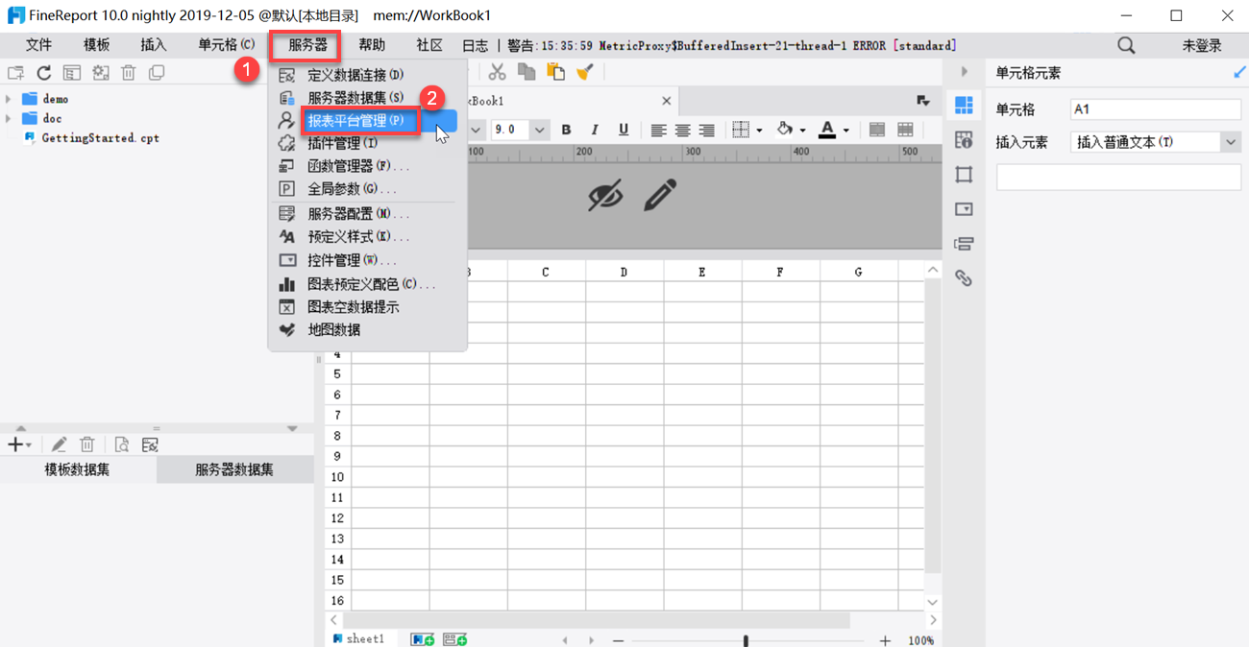Center align cell text
Screen dimensions: 1249x647
pos(682,130)
